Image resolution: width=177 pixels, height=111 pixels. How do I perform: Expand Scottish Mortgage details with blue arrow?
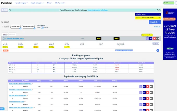coord(158,51)
